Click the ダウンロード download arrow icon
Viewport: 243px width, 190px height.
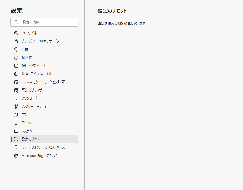(16, 98)
